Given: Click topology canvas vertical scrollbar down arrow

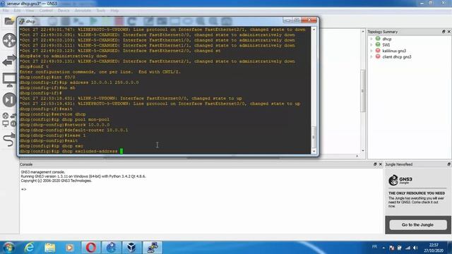Looking at the screenshot, I should click(363, 150).
